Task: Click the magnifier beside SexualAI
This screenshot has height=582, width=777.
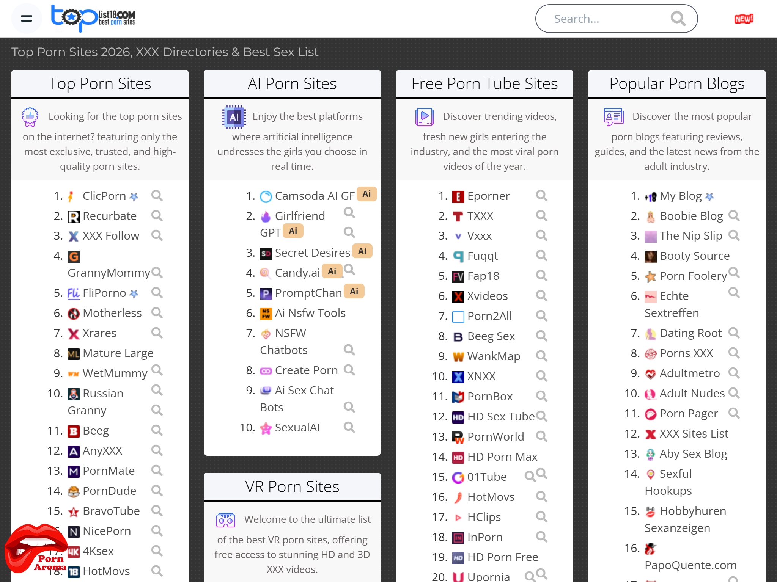Action: pos(349,427)
